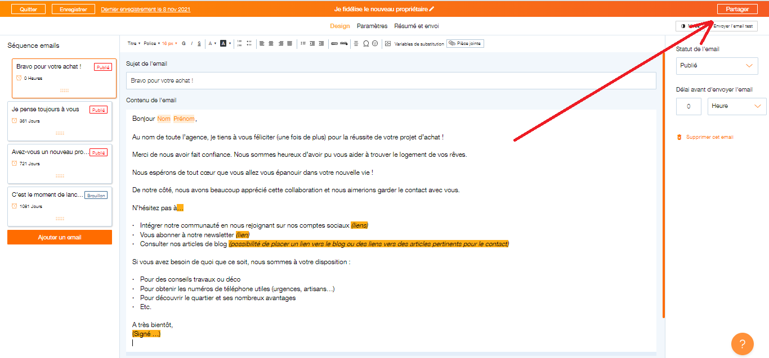Open the Pièce jointe attachment button
This screenshot has width=769, height=358.
pyautogui.click(x=465, y=43)
